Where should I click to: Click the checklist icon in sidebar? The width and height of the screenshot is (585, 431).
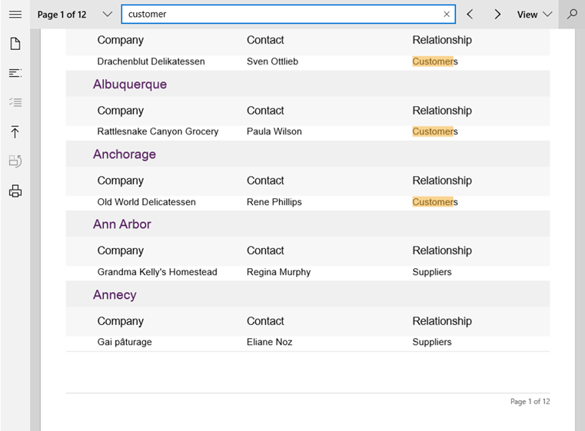click(x=15, y=102)
